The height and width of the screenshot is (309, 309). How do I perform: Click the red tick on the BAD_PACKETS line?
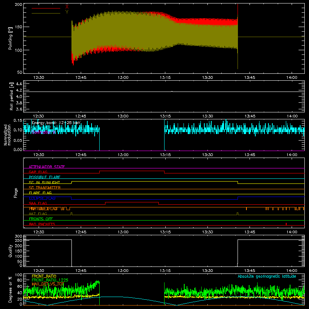tap(286, 224)
